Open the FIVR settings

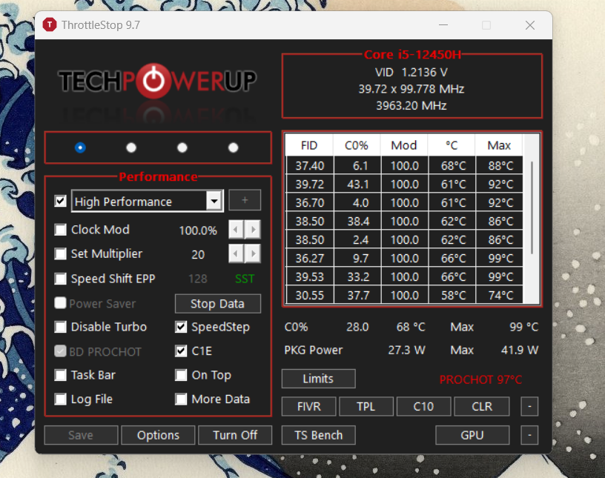(308, 406)
